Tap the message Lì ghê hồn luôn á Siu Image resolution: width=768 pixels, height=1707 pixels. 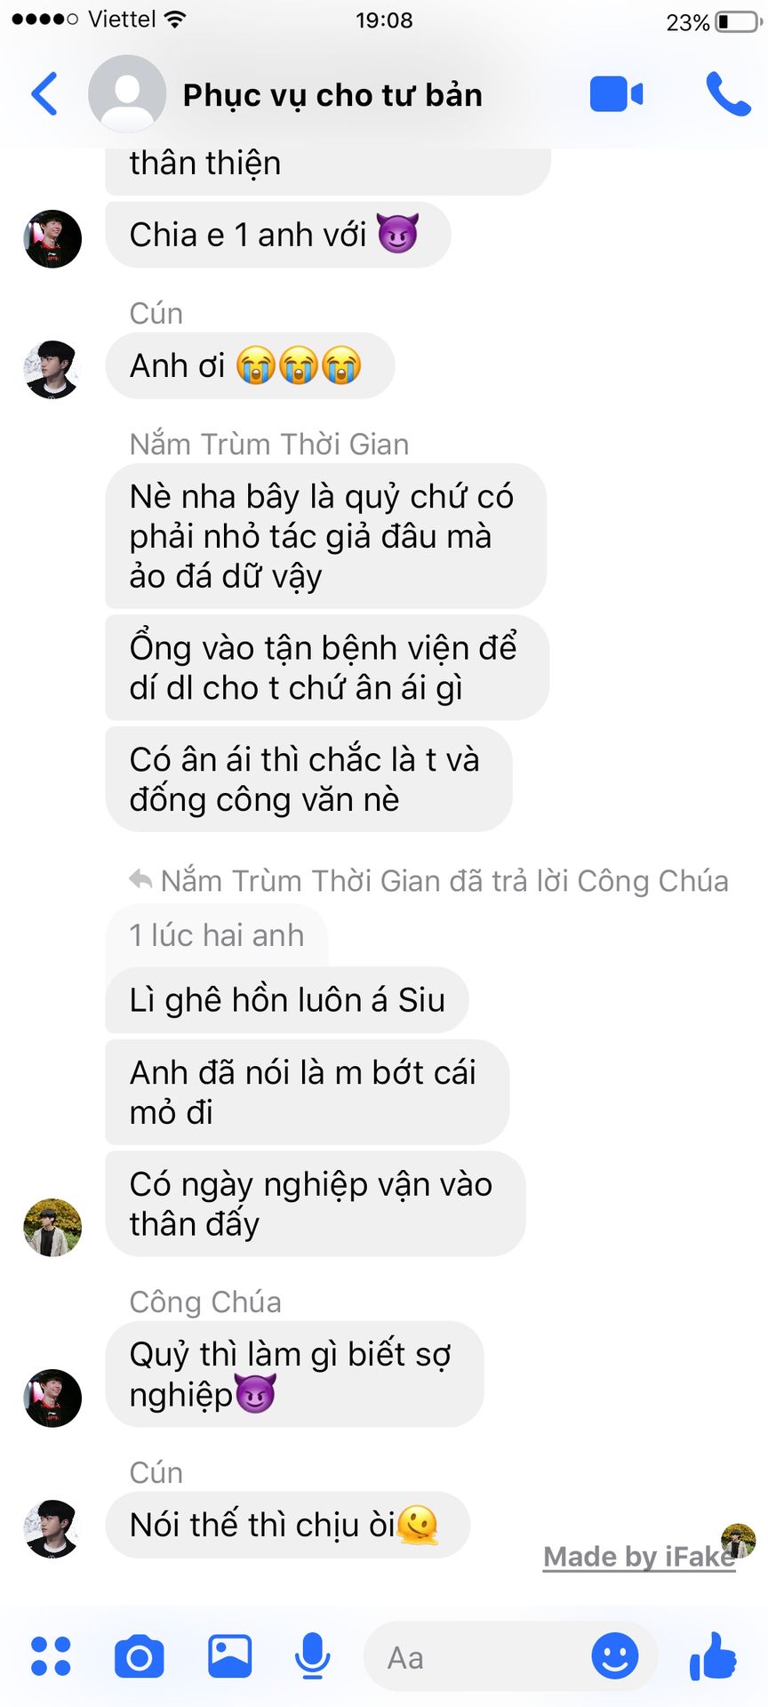coord(287,1000)
